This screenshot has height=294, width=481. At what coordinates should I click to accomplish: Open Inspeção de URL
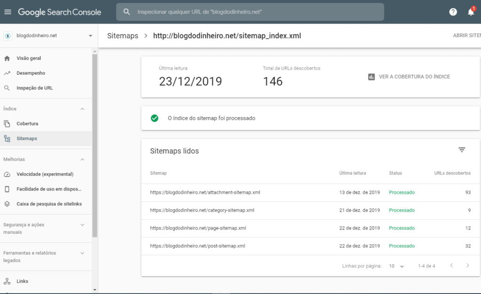46,88
